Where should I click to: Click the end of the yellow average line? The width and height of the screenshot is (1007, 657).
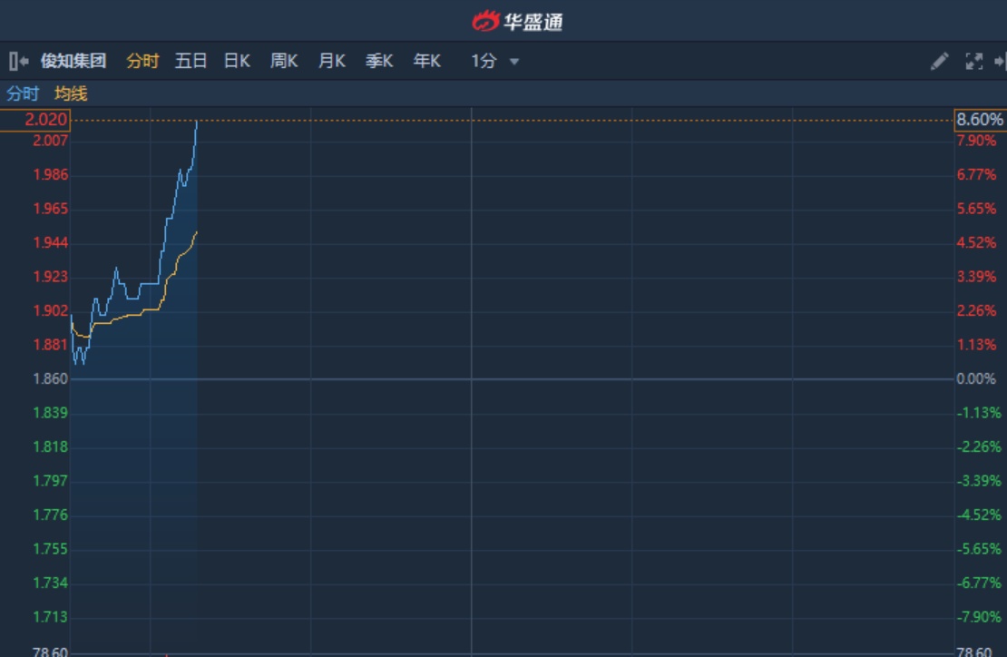pyautogui.click(x=197, y=231)
